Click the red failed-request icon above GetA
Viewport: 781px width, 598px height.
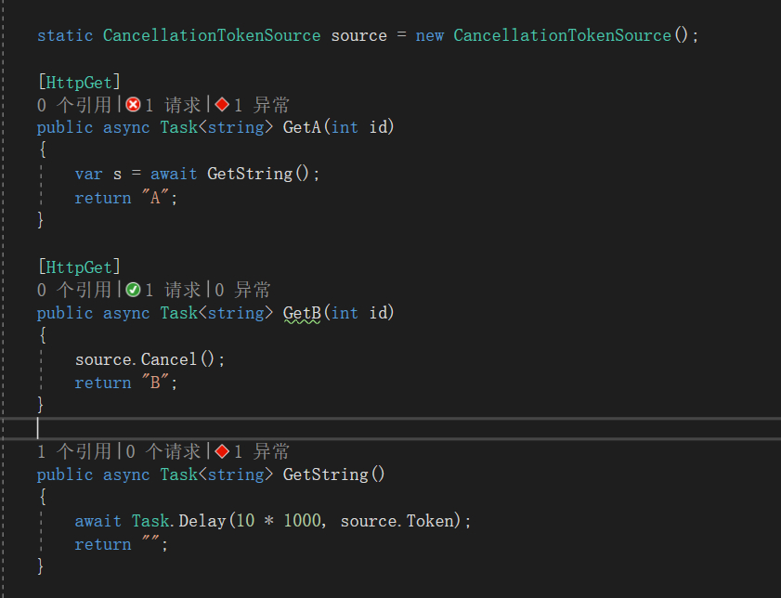pos(134,105)
